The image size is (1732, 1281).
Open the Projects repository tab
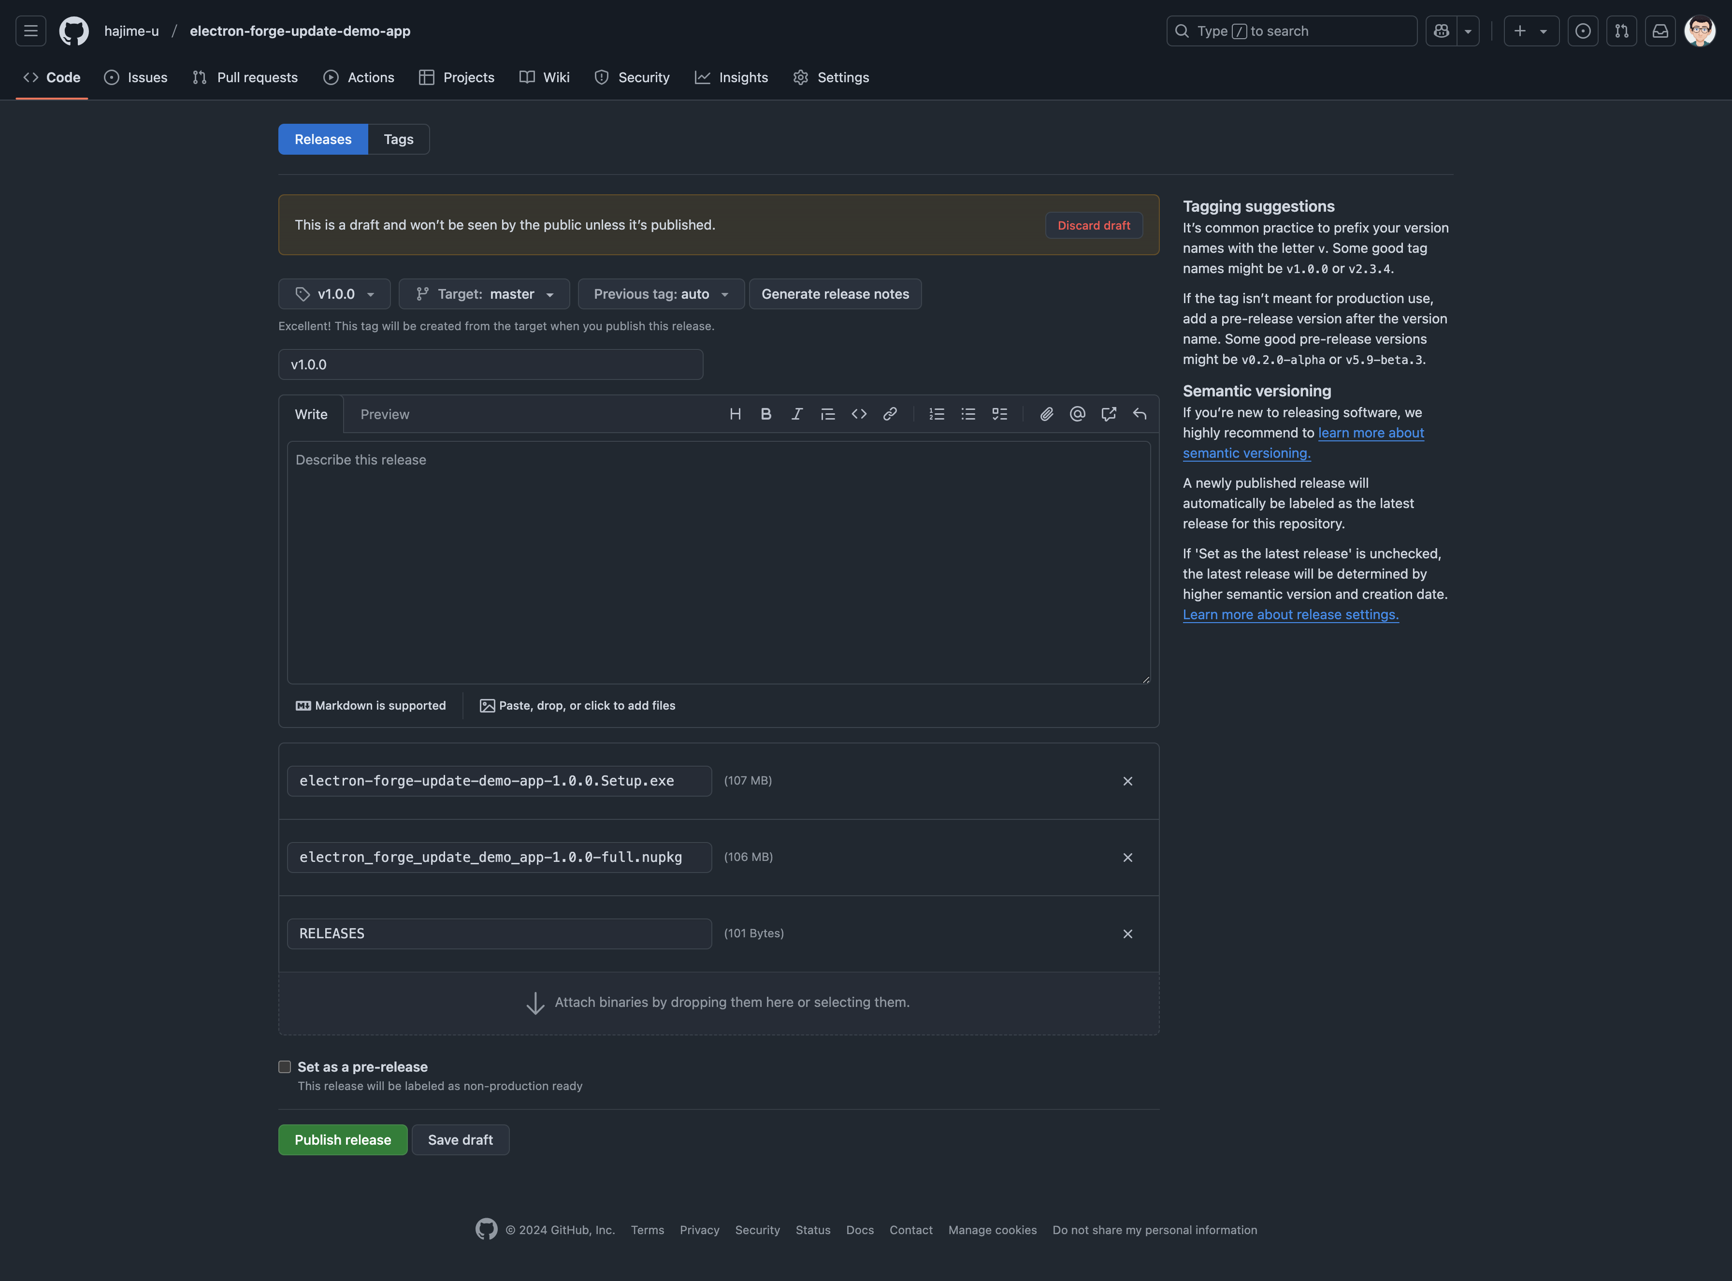click(457, 77)
